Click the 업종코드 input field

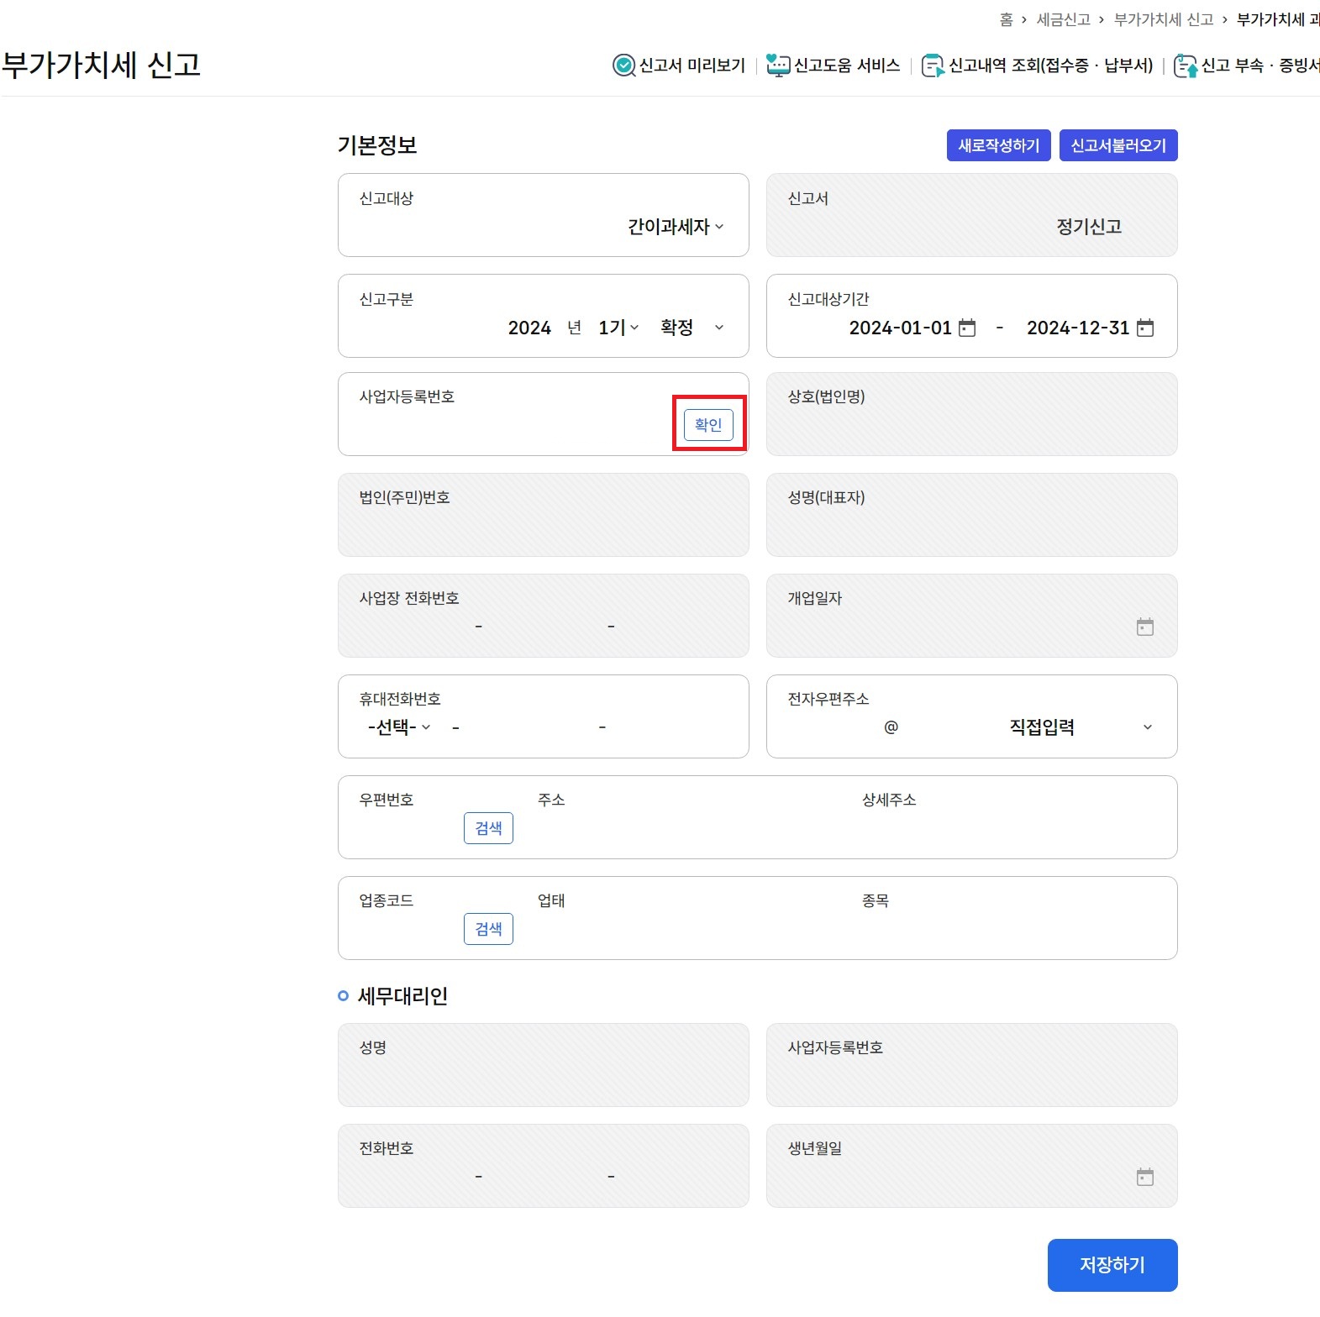pyautogui.click(x=409, y=929)
